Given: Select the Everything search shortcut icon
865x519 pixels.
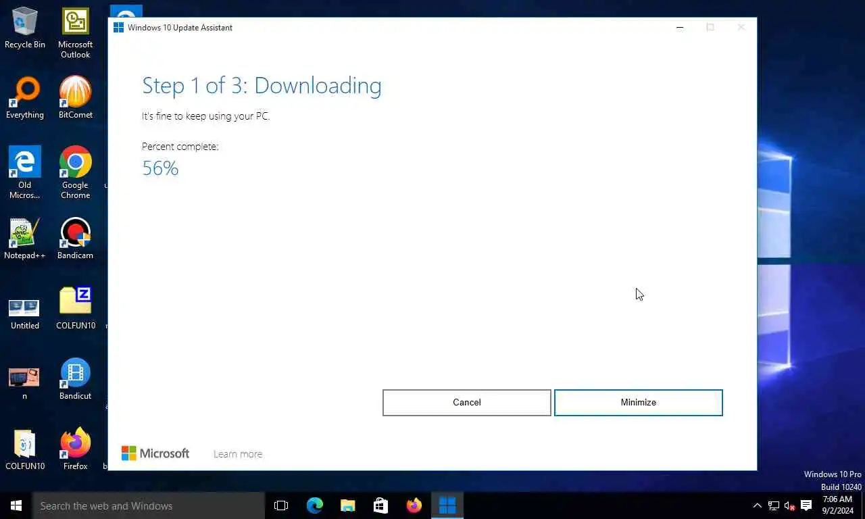Looking at the screenshot, I should [x=25, y=98].
